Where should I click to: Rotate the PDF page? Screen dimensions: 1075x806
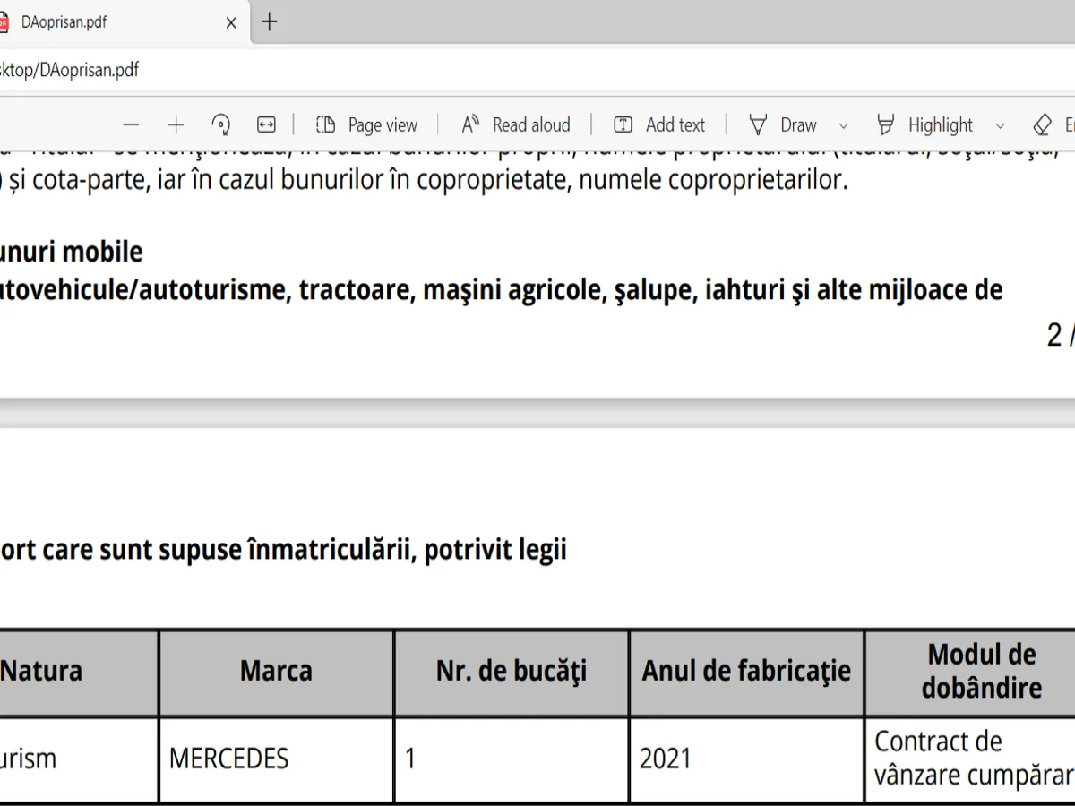point(221,125)
